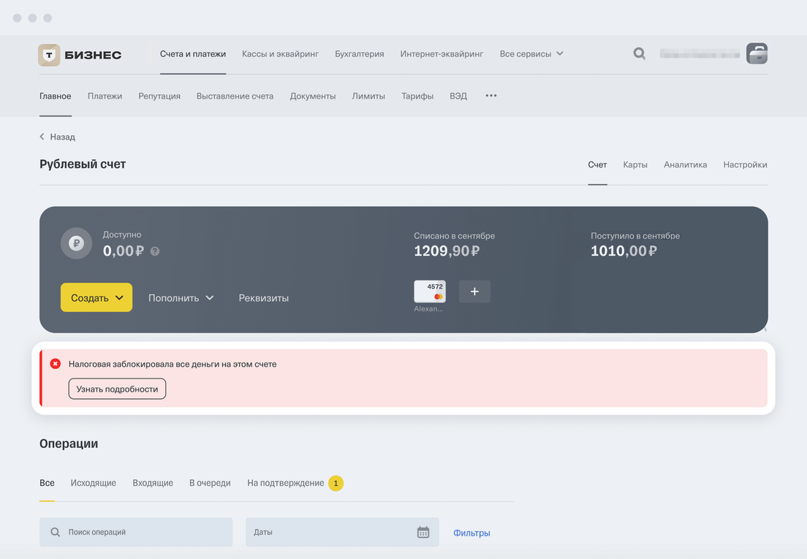Click the help question mark near balance
807x559 pixels.
(155, 251)
